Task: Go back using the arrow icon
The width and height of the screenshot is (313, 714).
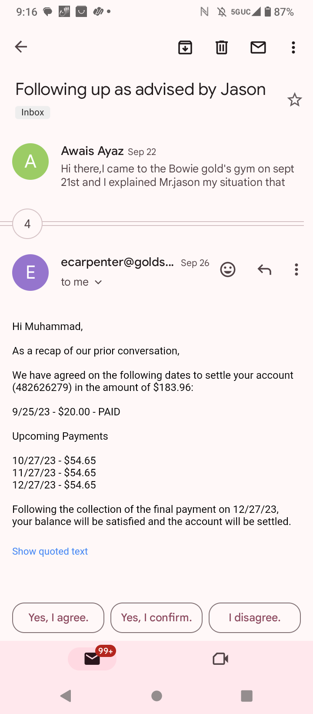Action: (x=21, y=47)
